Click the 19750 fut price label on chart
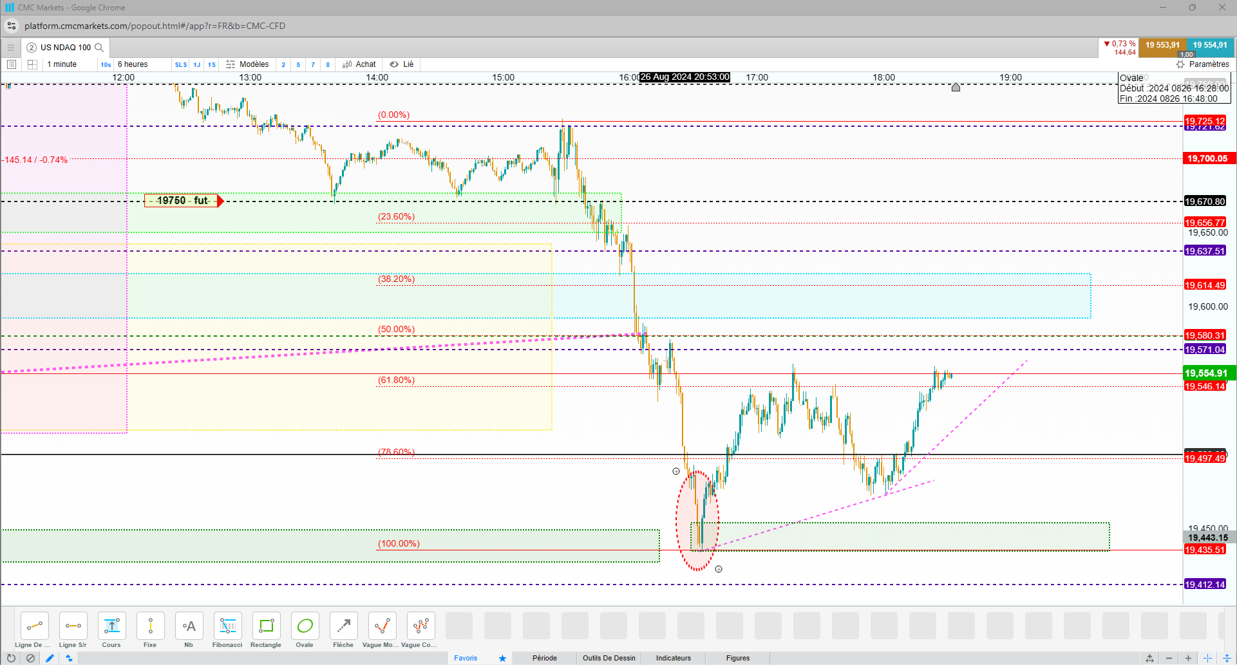This screenshot has width=1237, height=665. tap(184, 201)
